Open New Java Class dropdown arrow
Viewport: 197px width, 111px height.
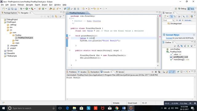46,9
